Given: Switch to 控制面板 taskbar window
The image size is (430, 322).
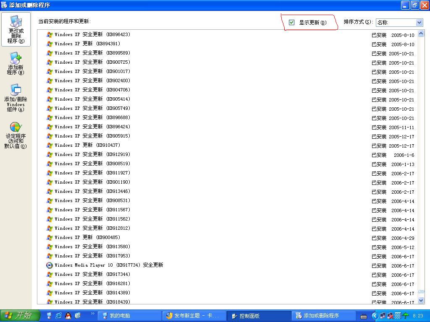Looking at the screenshot, I should pos(258,316).
